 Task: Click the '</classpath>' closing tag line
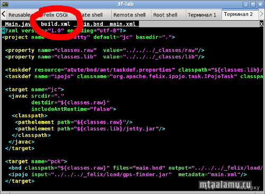tap(31, 135)
